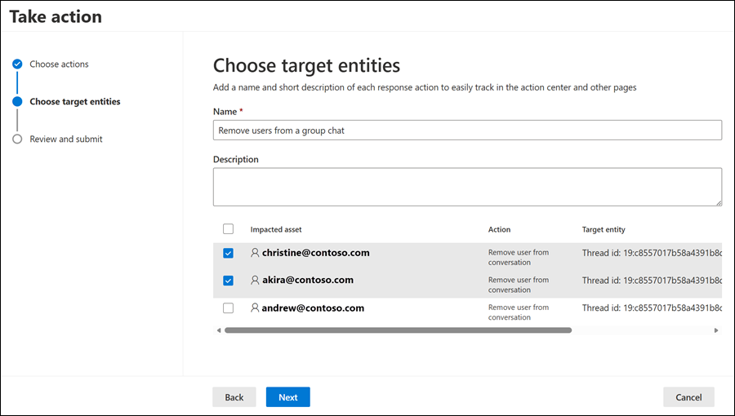This screenshot has width=735, height=416.
Task: Click the user icon beside christine@contoso.com
Action: [255, 253]
